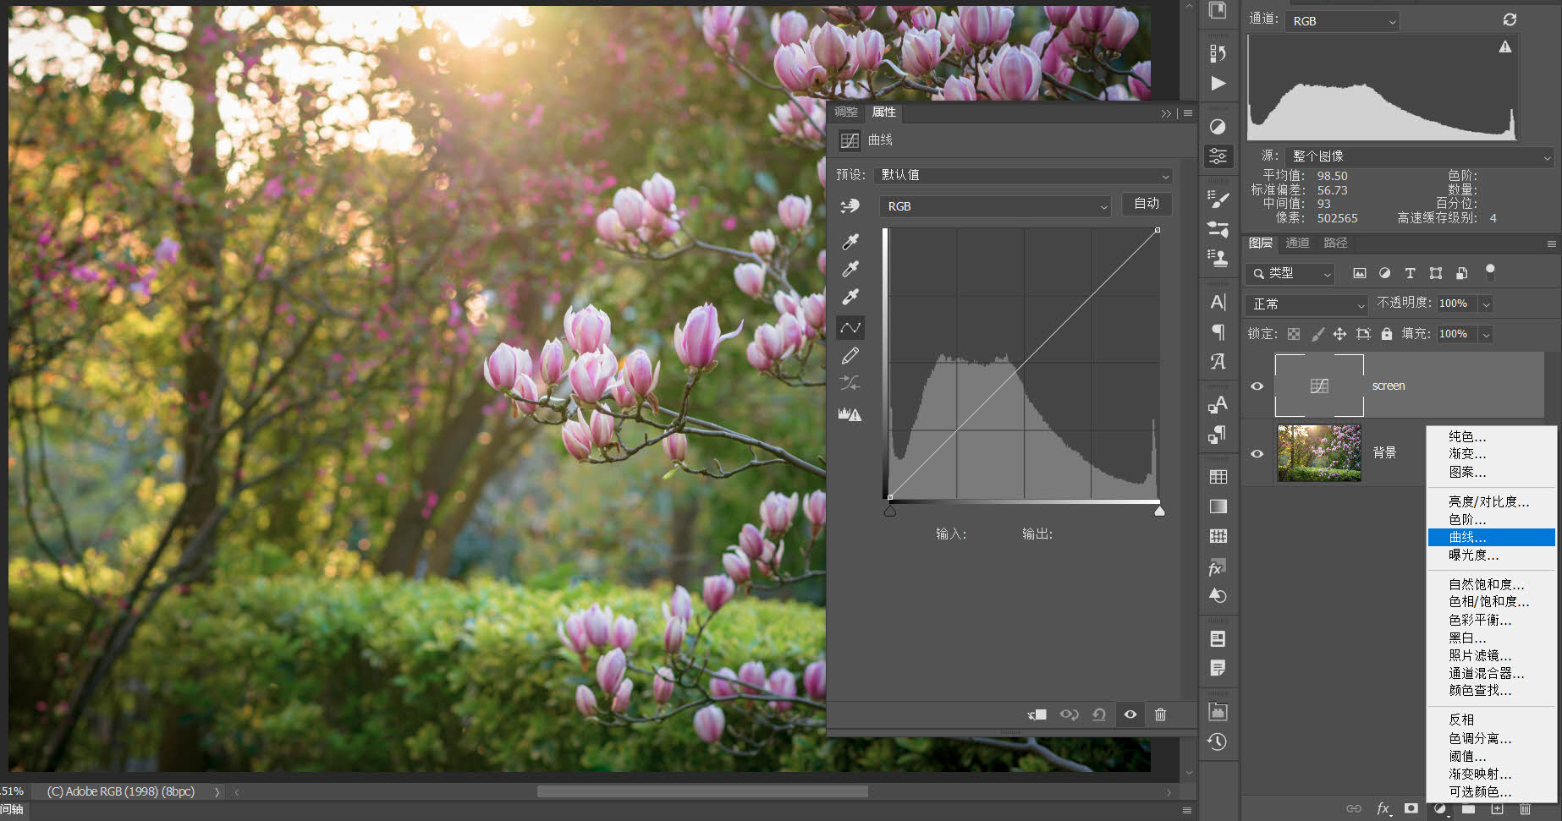
Task: Open the 填充 fill dropdown arrow
Action: (1486, 334)
